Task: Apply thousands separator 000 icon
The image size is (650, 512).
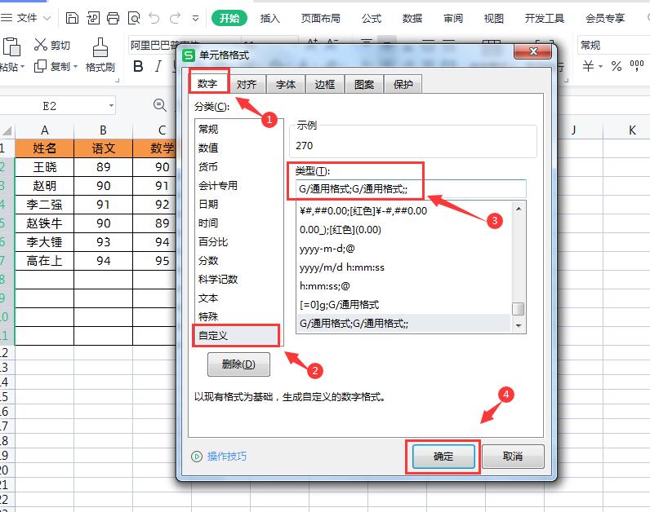Action: pyautogui.click(x=636, y=65)
